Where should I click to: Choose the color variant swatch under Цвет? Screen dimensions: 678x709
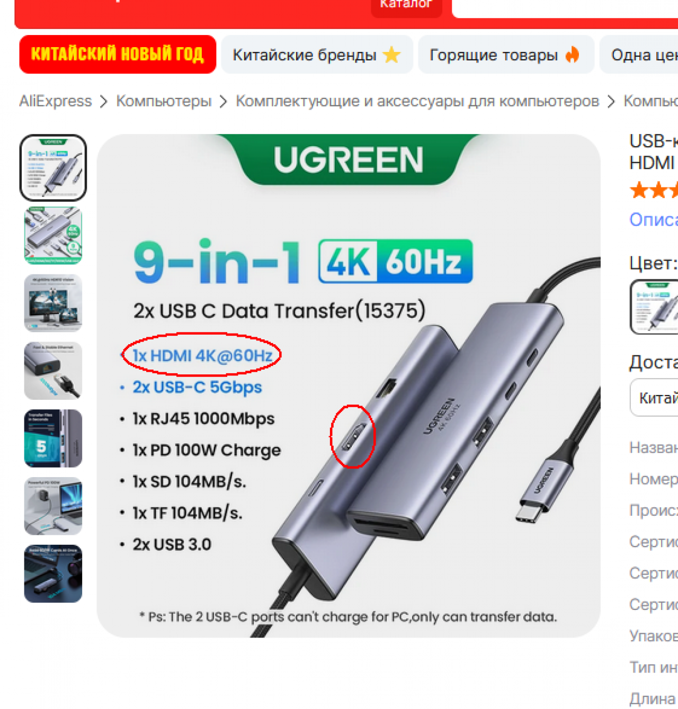(x=654, y=307)
